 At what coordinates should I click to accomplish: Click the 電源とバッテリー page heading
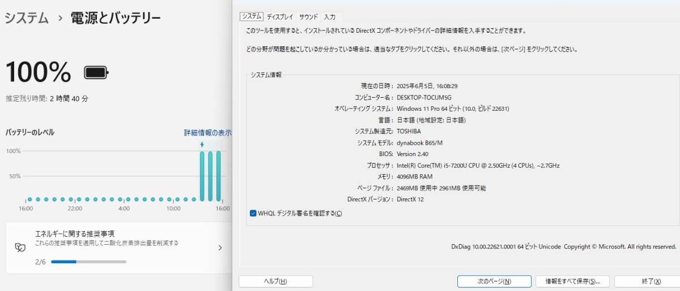pos(115,18)
